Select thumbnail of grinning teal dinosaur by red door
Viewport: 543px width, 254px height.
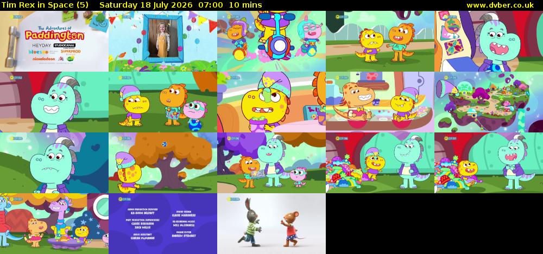point(54,102)
